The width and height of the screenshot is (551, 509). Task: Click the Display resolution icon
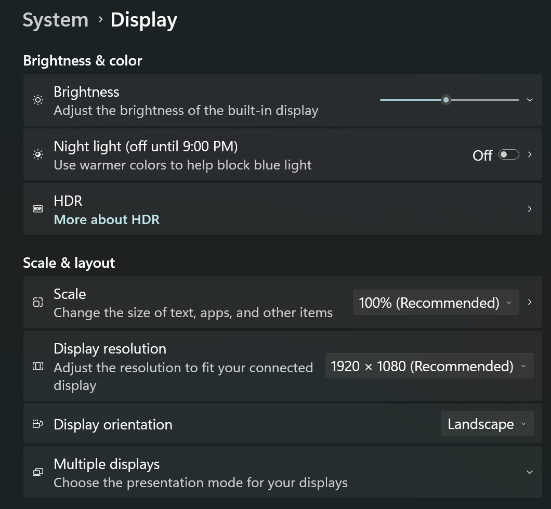coord(37,366)
